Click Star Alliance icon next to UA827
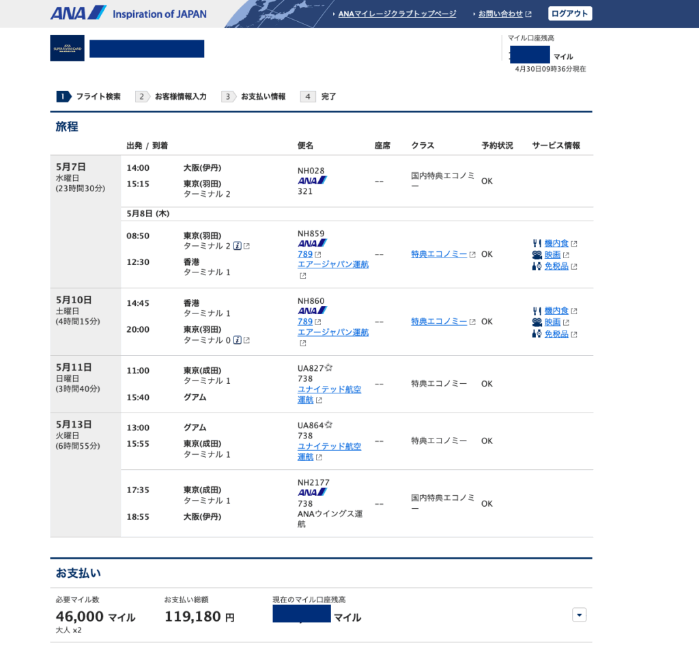The image size is (699, 655). click(328, 367)
